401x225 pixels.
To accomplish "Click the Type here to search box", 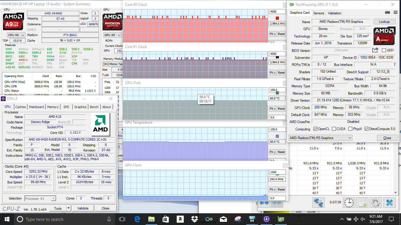I will [x=64, y=219].
